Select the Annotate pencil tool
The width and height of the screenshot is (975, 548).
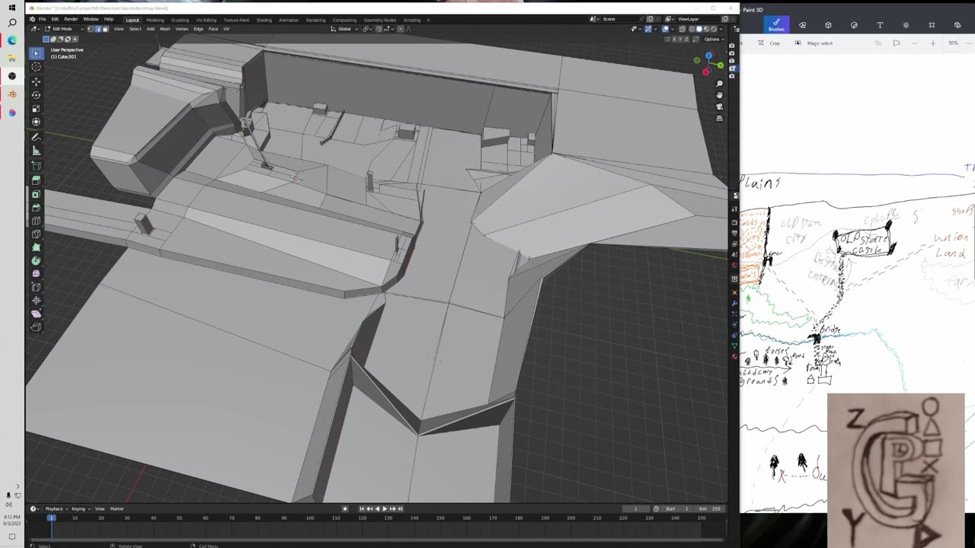(36, 137)
